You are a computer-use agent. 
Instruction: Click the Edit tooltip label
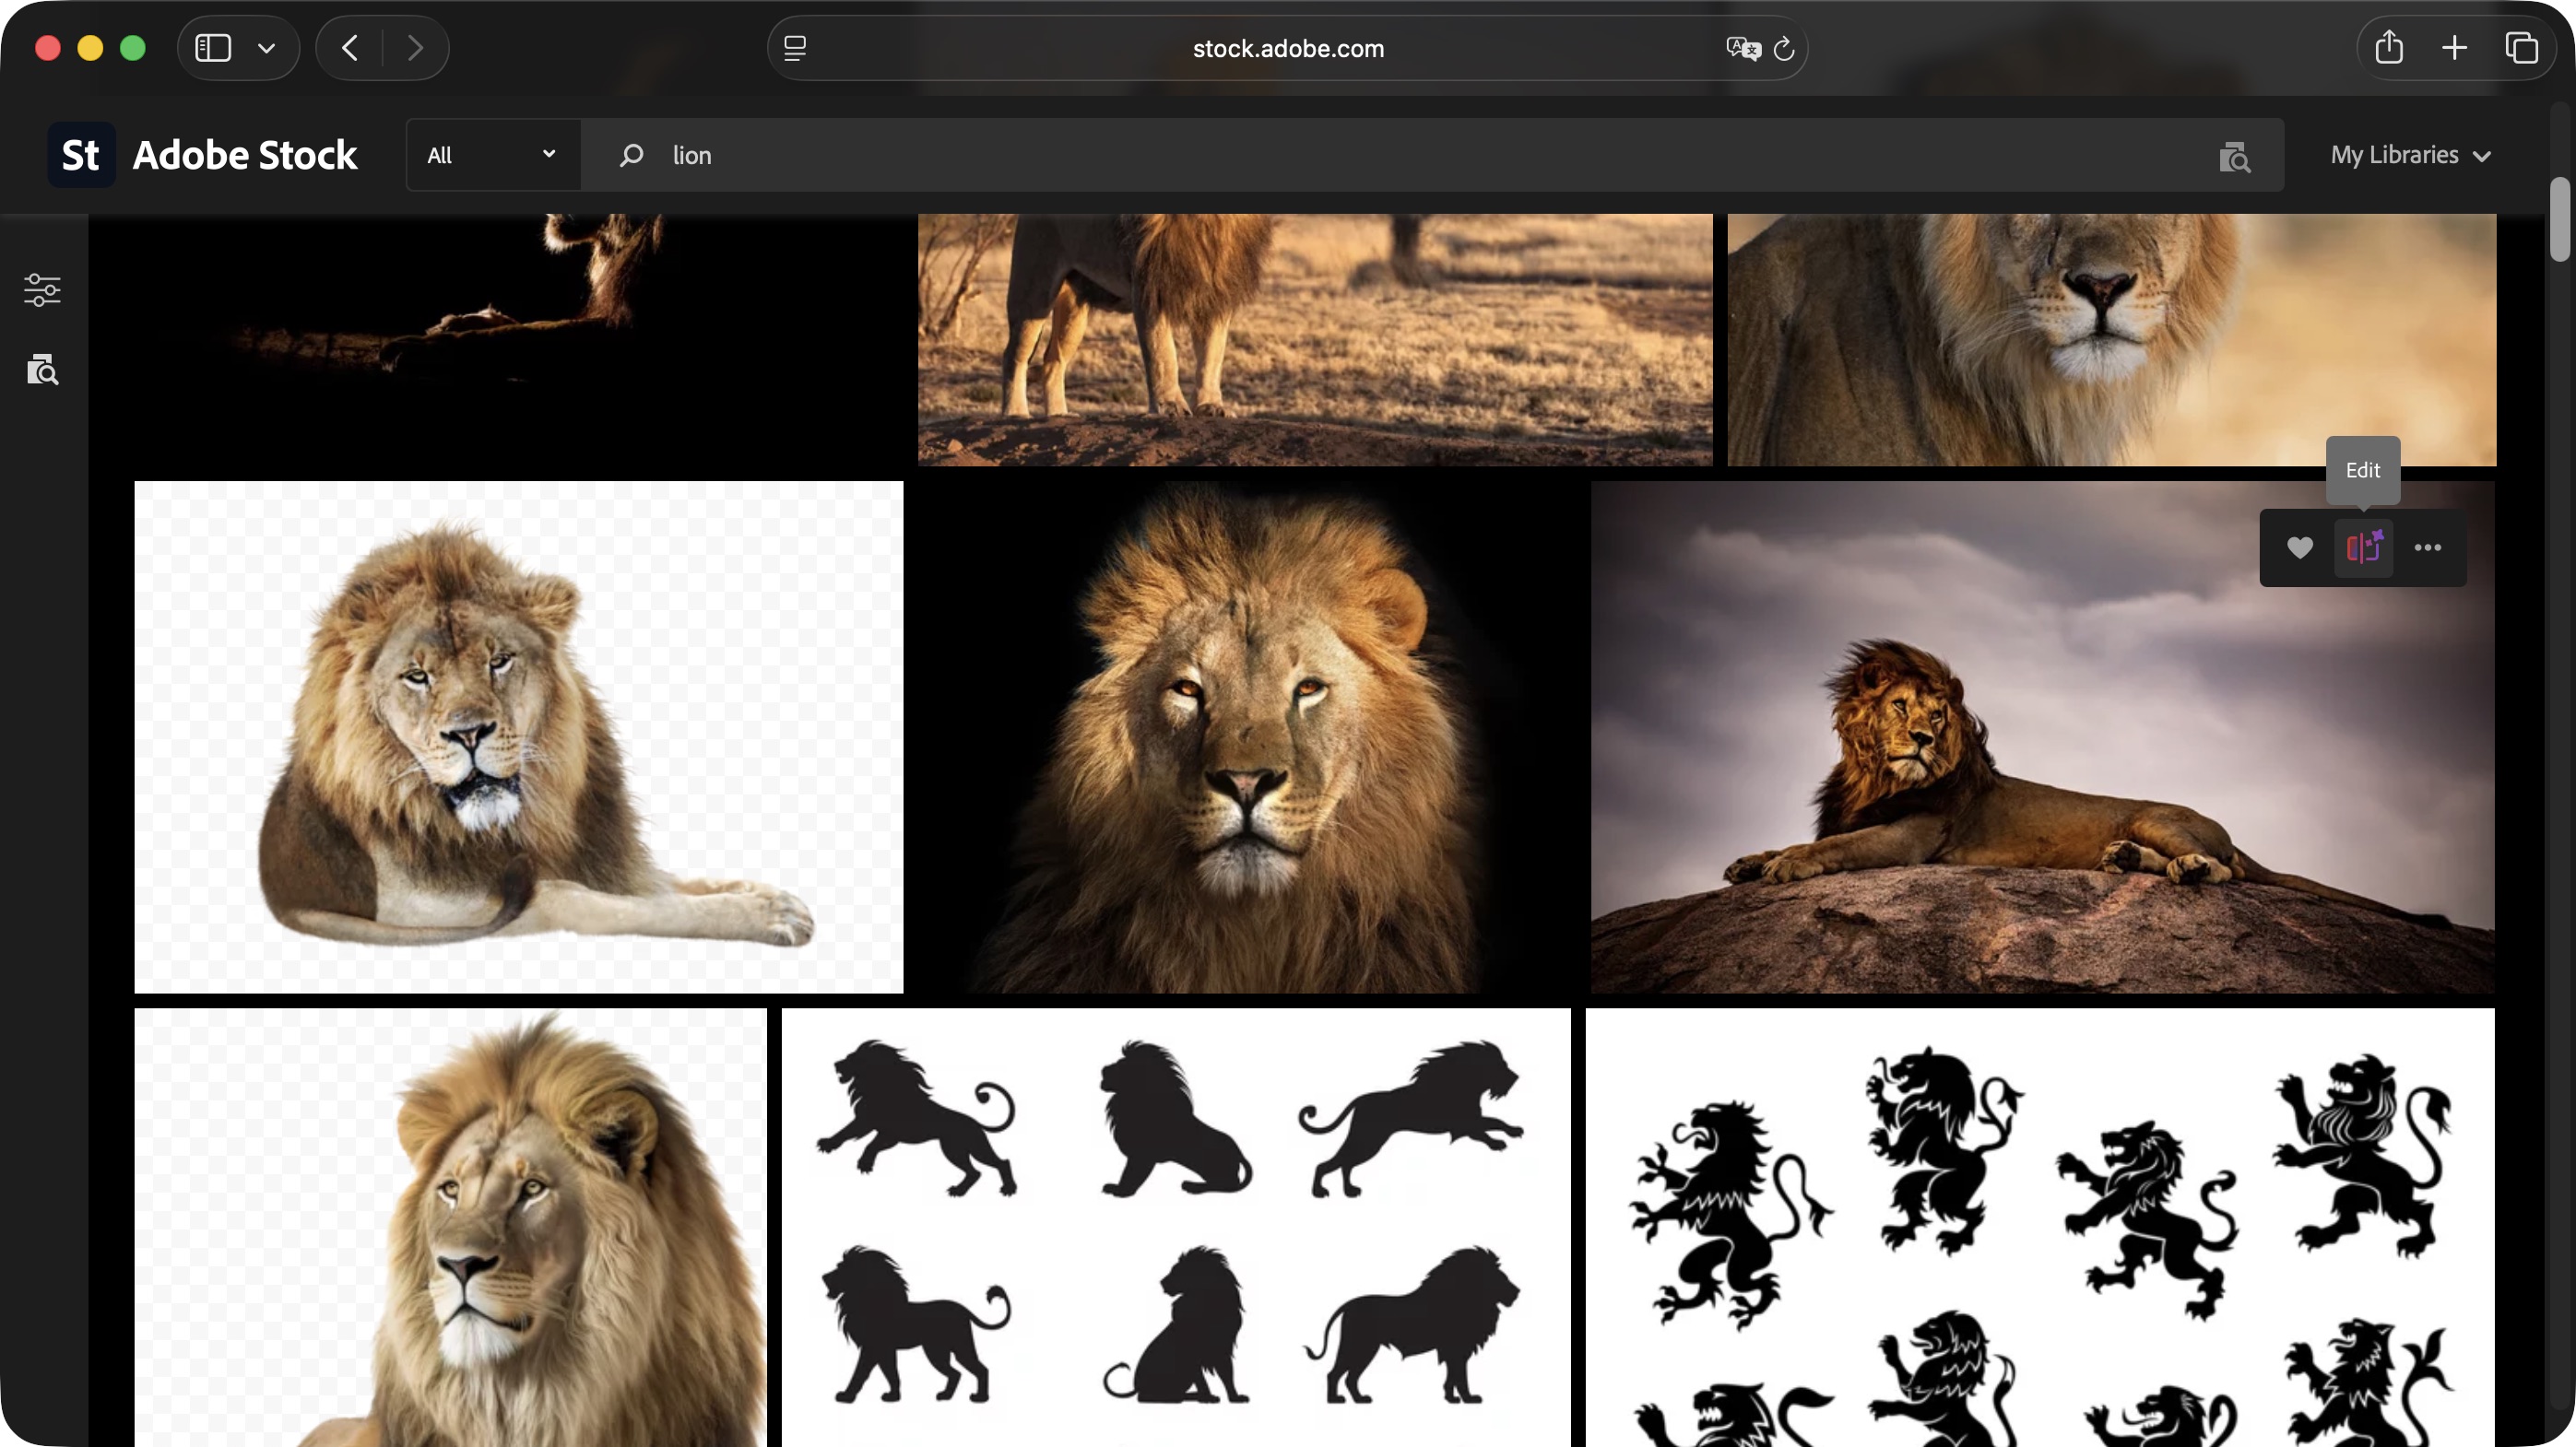(2363, 470)
